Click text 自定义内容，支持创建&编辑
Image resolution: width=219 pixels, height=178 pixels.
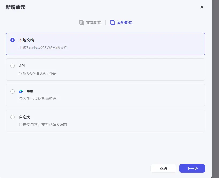43,125
